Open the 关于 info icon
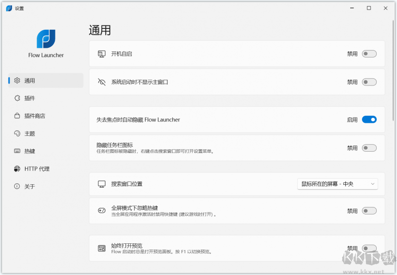Image resolution: width=397 pixels, height=275 pixels. (x=17, y=186)
